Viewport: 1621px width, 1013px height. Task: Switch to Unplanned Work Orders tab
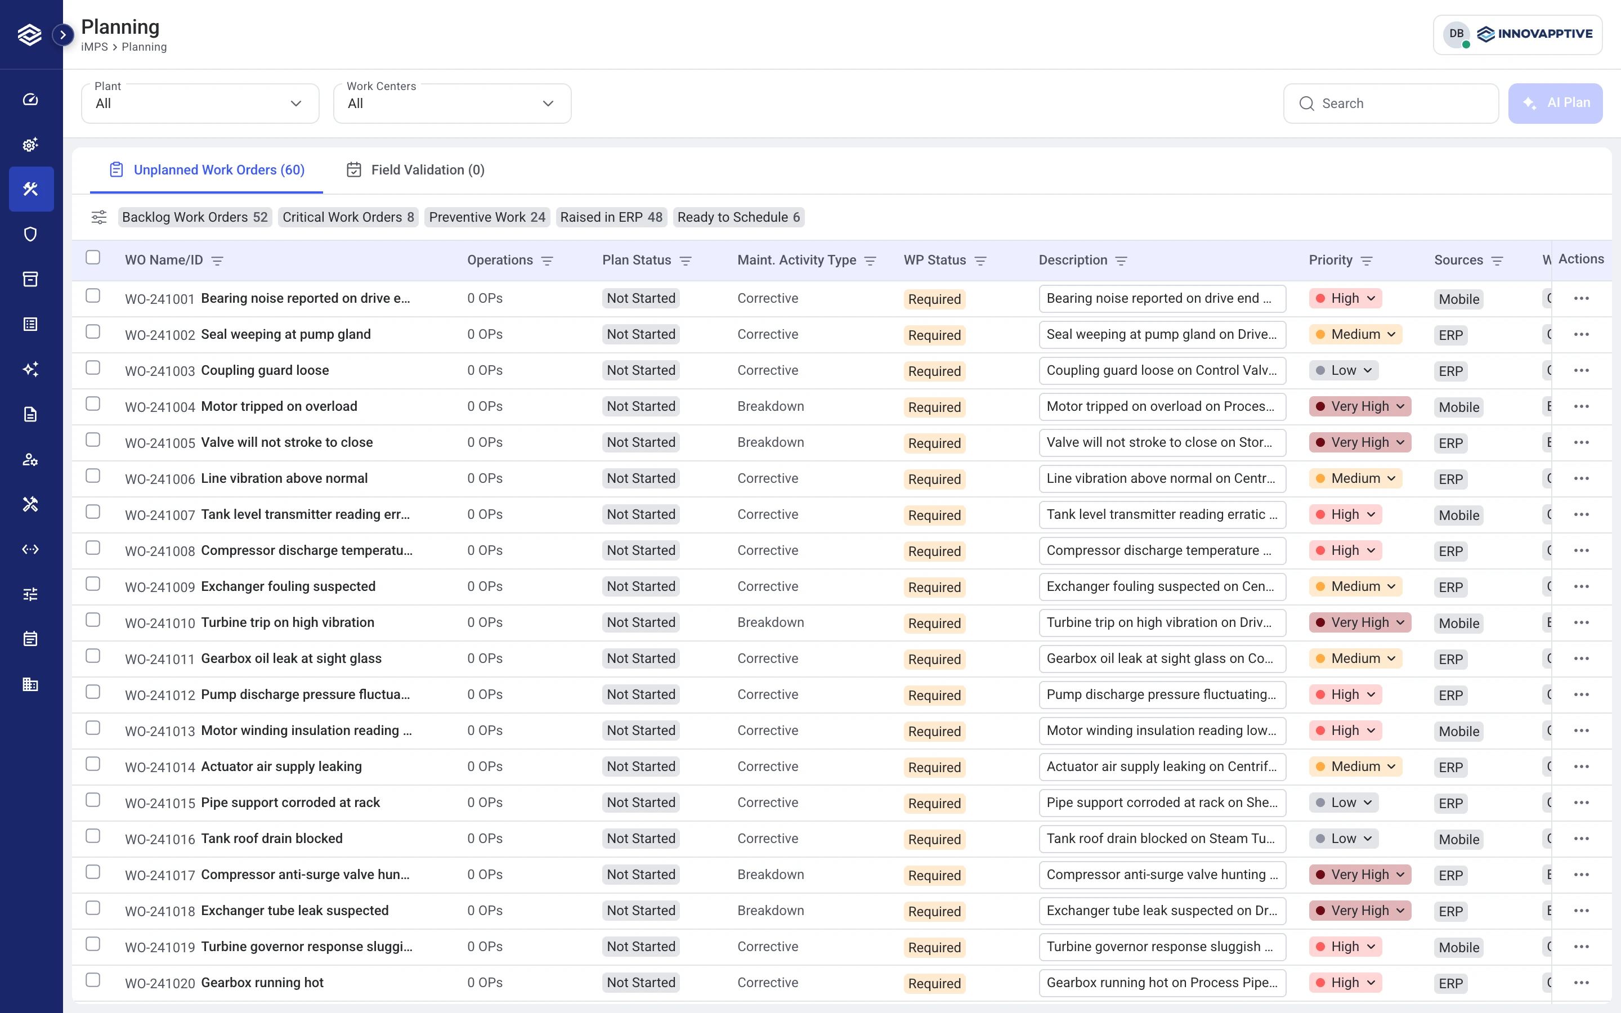[x=207, y=170]
